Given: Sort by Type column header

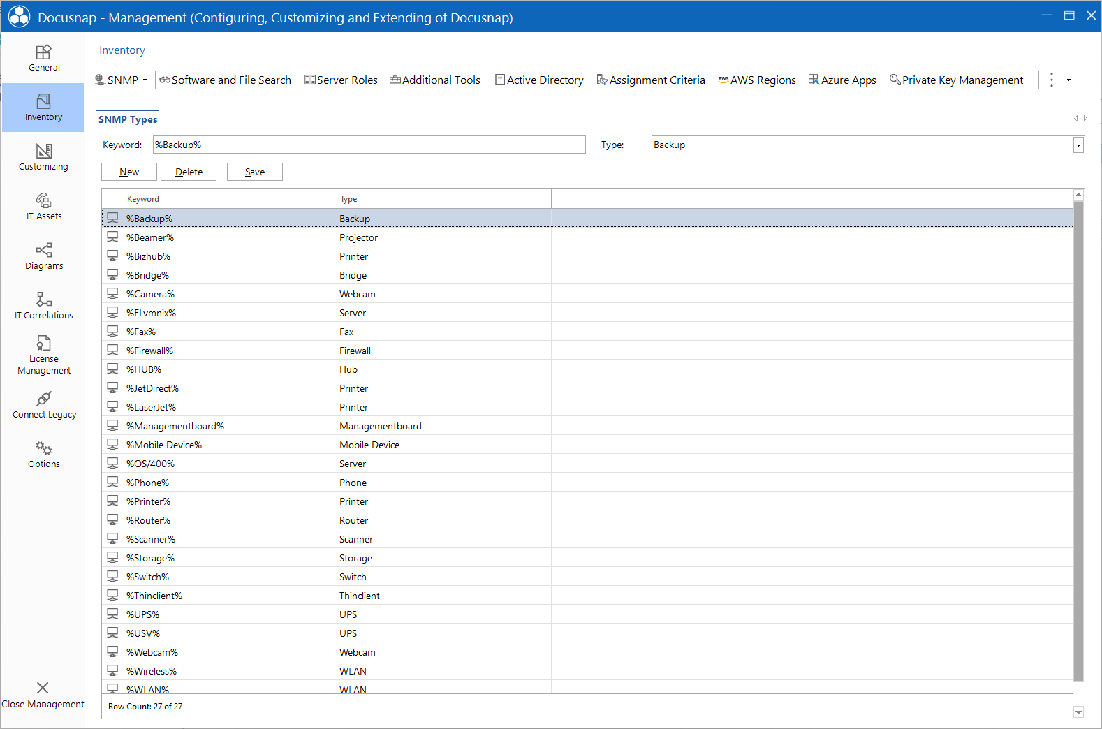Looking at the screenshot, I should (443, 199).
